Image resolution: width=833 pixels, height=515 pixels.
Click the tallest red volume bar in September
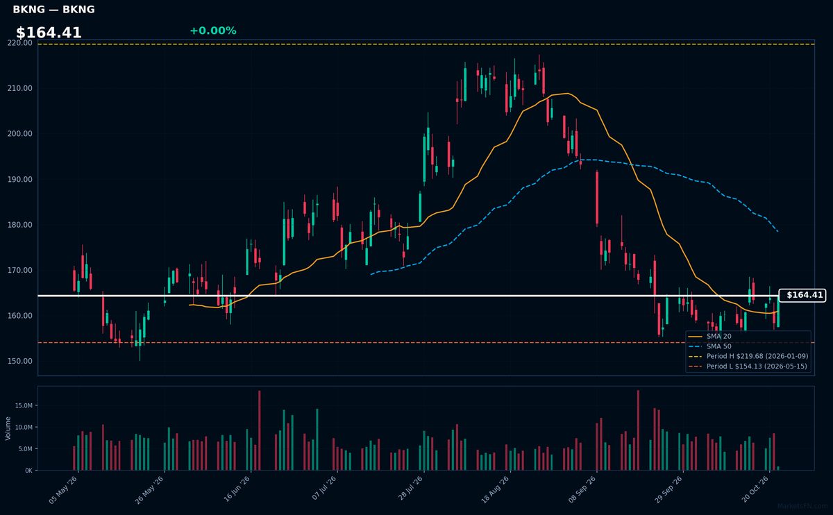pos(638,430)
